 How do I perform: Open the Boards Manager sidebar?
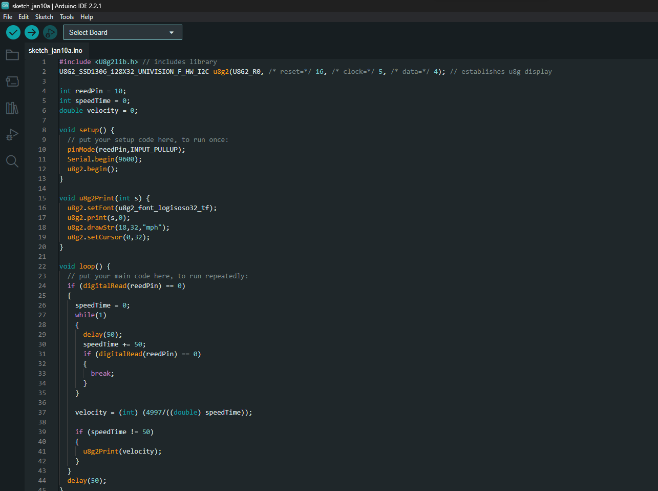tap(12, 81)
